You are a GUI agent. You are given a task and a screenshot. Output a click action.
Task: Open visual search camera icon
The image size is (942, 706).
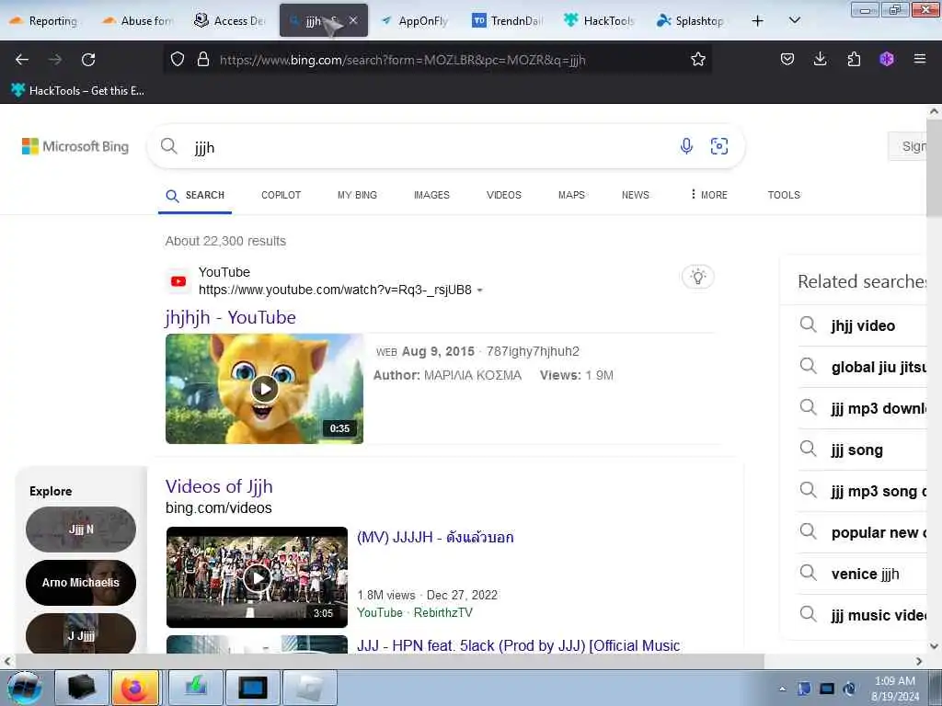(x=719, y=146)
